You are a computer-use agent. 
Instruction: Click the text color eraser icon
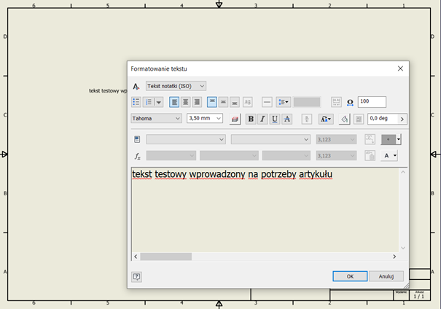tap(234, 119)
